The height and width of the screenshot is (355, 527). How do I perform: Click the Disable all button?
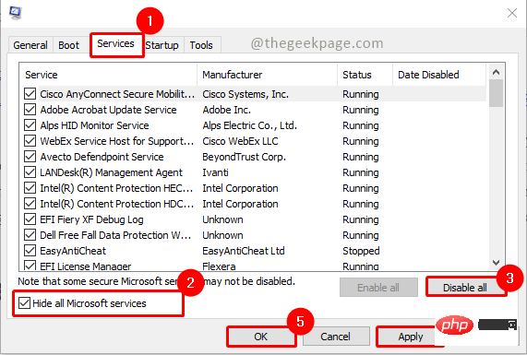point(465,288)
